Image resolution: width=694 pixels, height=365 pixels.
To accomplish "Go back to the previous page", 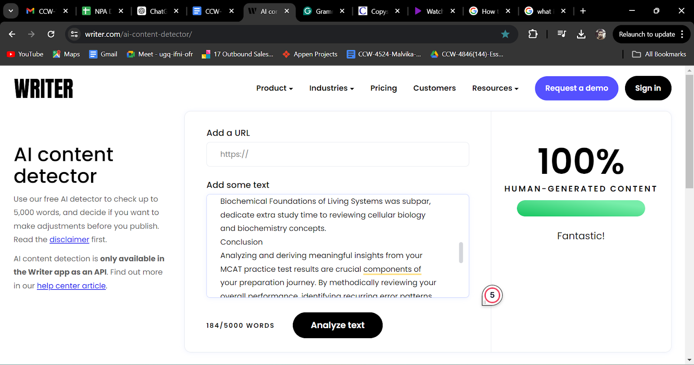I will 12,34.
